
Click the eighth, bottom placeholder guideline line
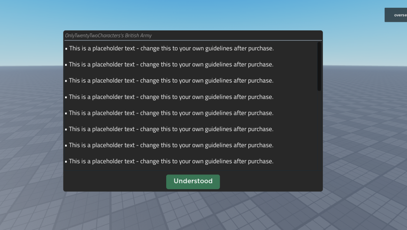171,161
